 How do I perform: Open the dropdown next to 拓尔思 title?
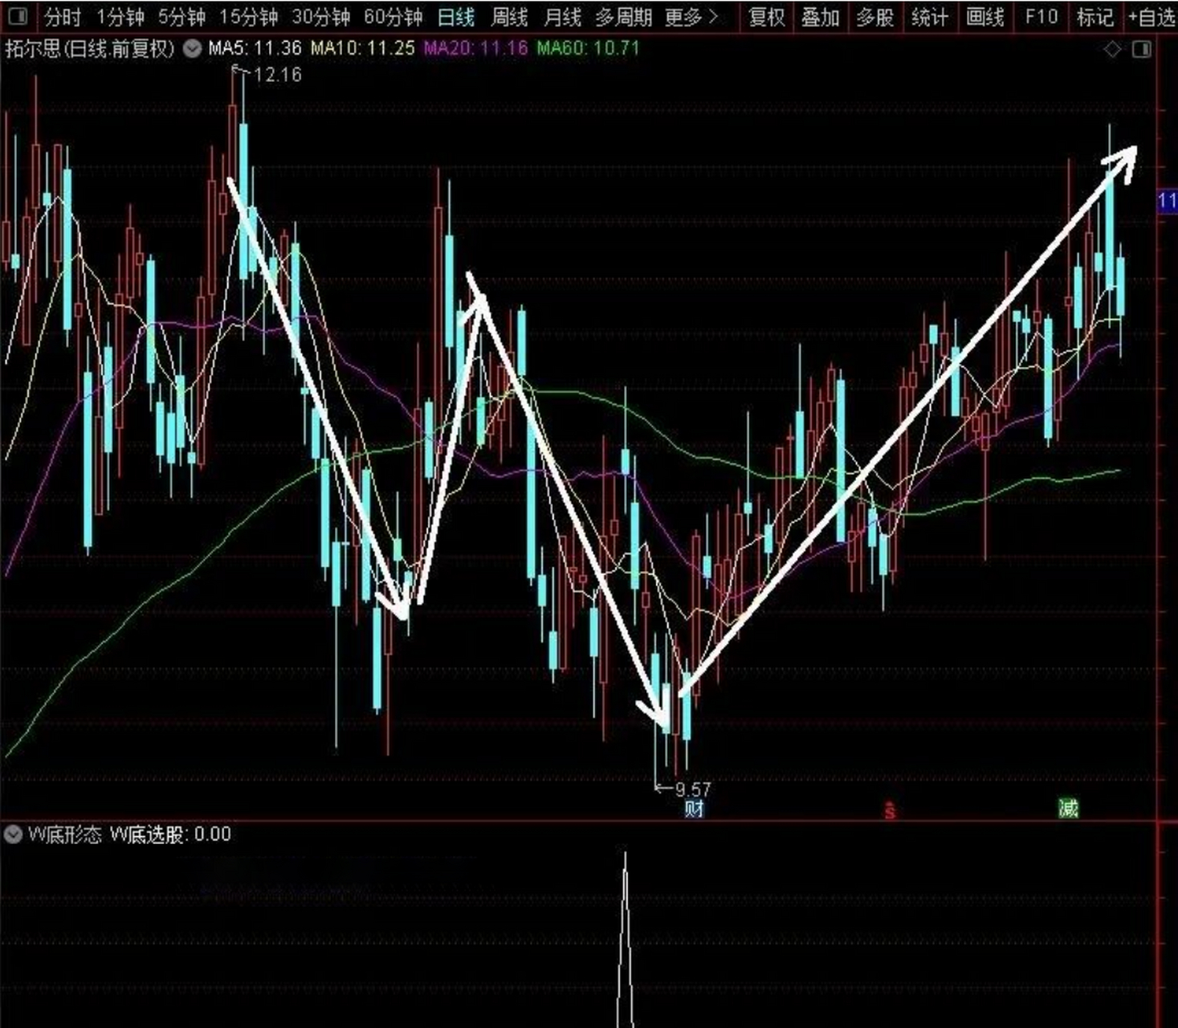(x=192, y=49)
